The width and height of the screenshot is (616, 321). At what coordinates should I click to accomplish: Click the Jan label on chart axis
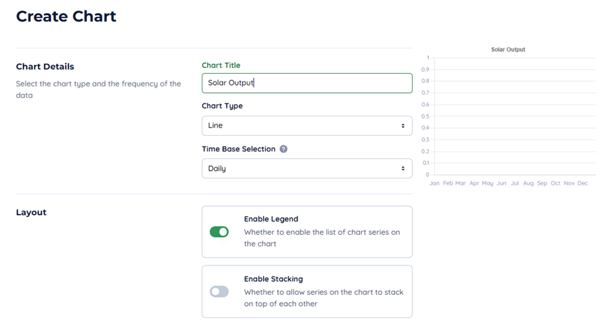click(434, 184)
